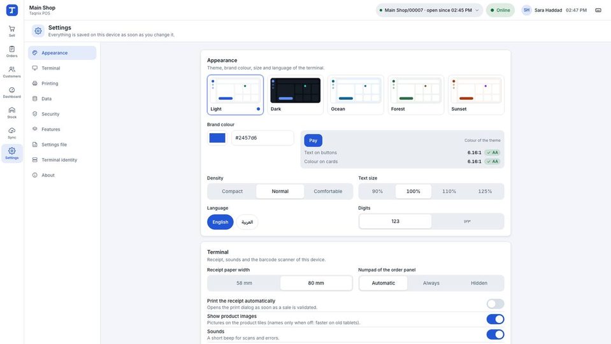Click the Sara Haddad user name
Image resolution: width=611 pixels, height=344 pixels.
(549, 10)
